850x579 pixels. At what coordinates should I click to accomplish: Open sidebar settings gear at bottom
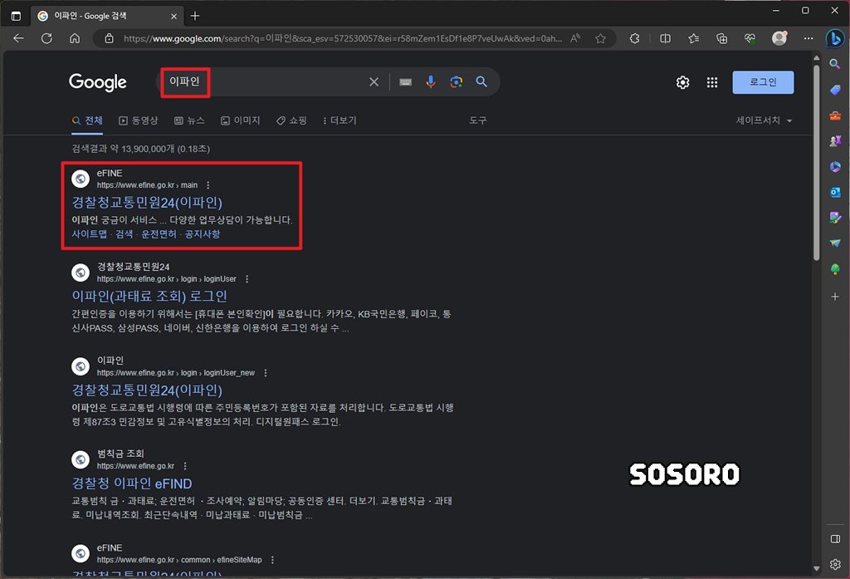tap(835, 564)
